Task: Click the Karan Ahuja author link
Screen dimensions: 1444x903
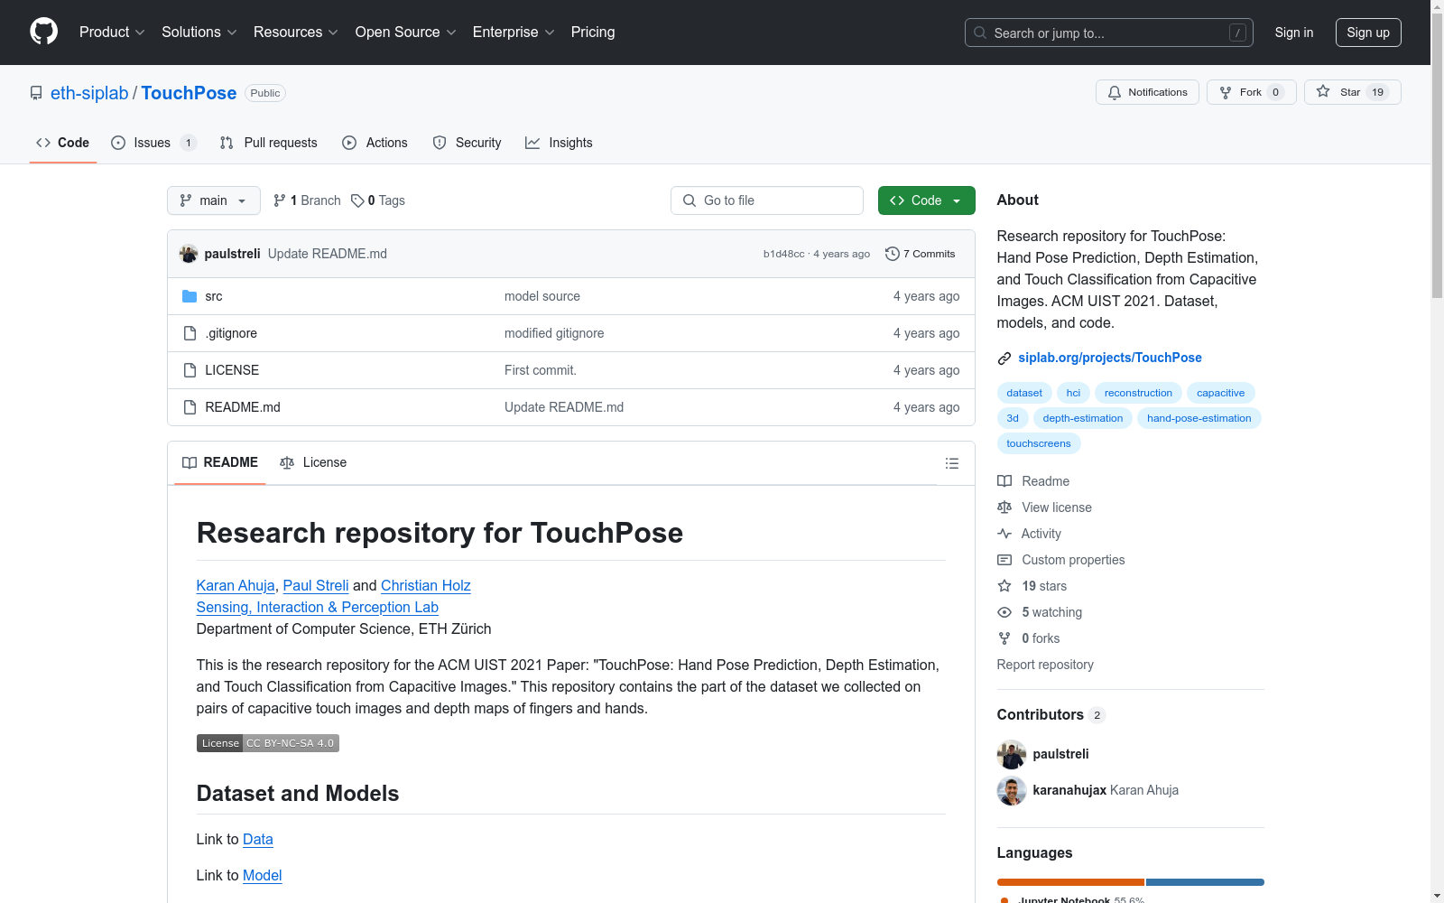Action: point(236,585)
